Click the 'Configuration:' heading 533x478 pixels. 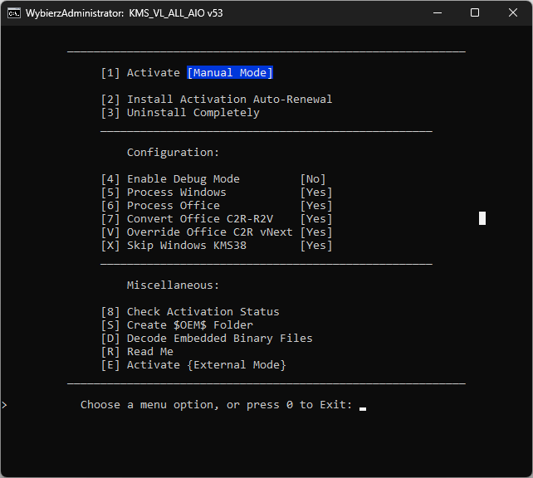pos(173,153)
